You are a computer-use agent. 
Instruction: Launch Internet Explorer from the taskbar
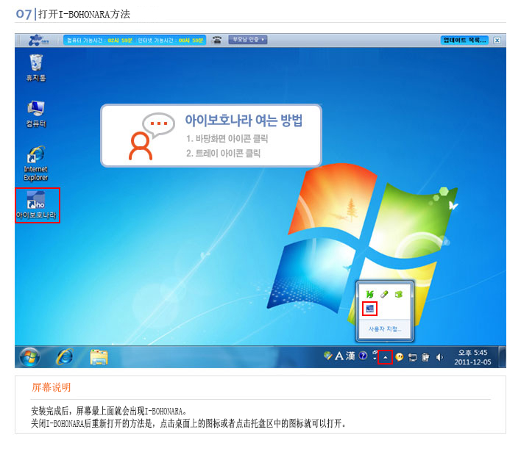tap(65, 357)
